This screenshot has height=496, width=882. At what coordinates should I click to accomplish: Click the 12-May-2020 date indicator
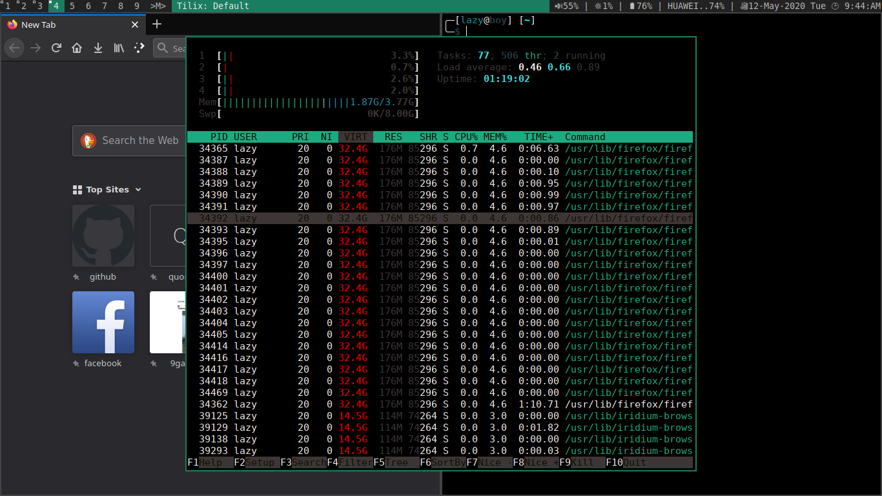pyautogui.click(x=783, y=6)
